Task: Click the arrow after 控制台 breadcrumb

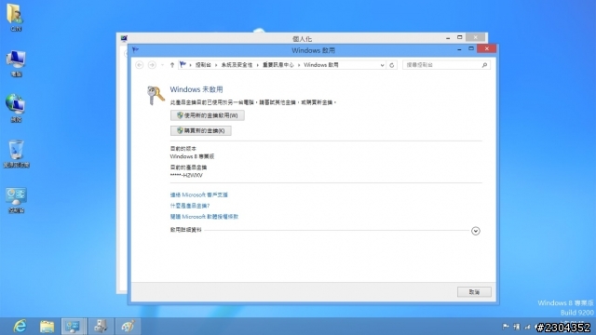Action: (216, 65)
